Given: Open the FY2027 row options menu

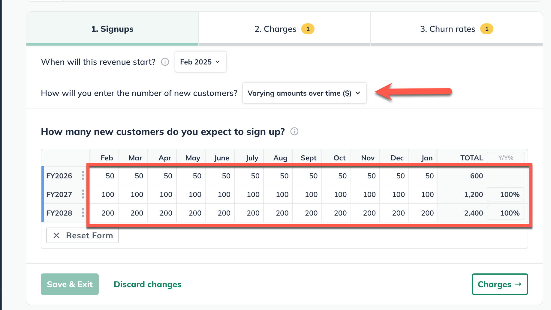Looking at the screenshot, I should point(83,194).
